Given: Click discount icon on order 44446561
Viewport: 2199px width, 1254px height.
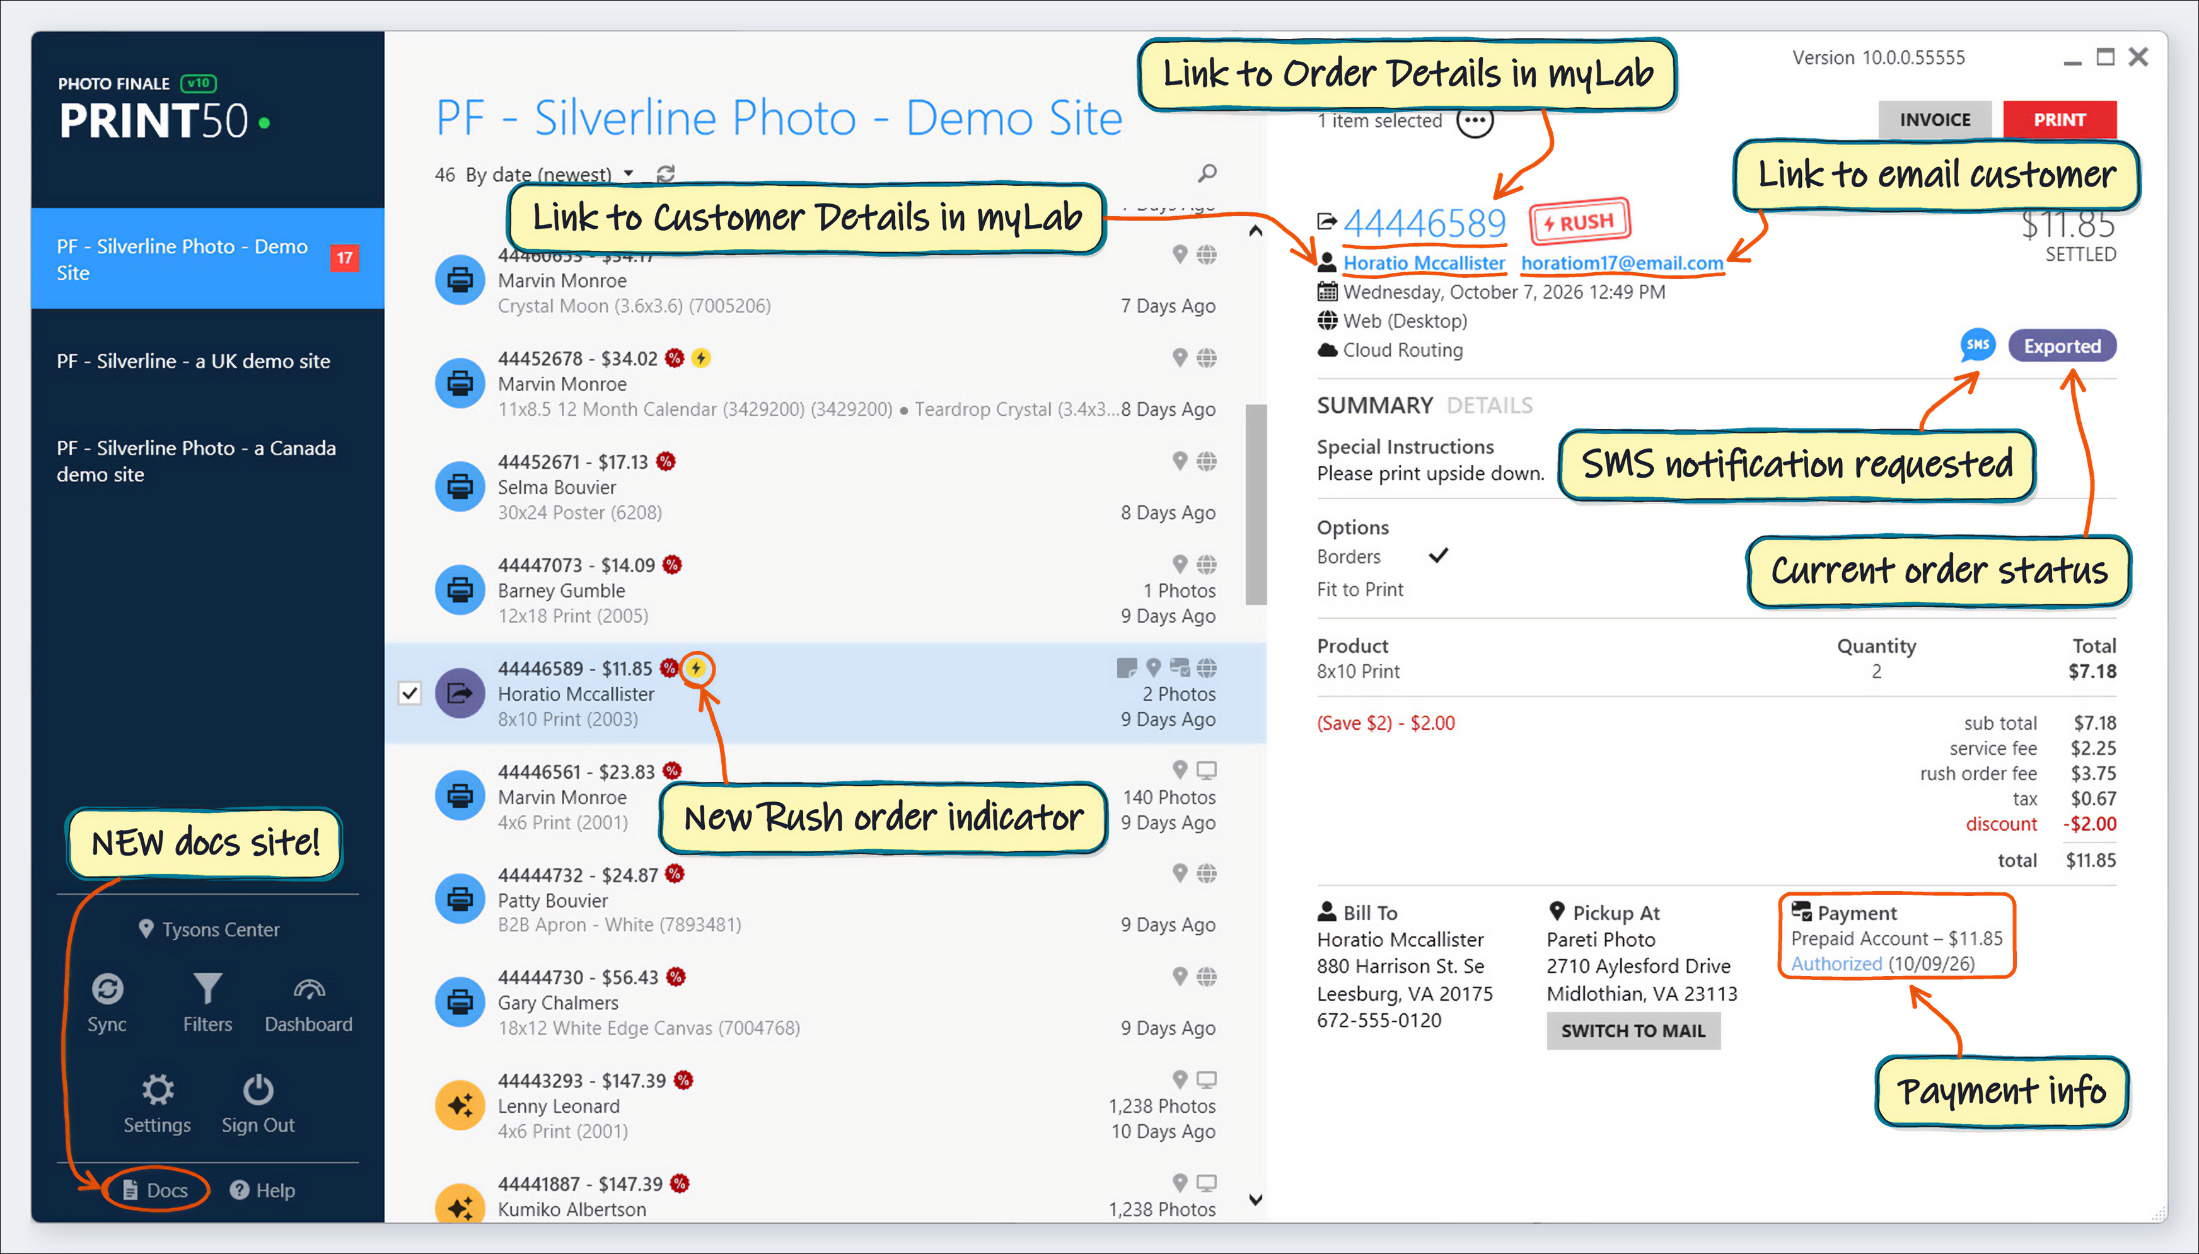Looking at the screenshot, I should 673,771.
